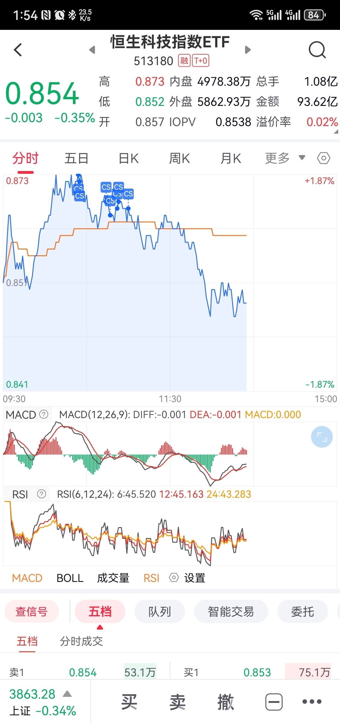The width and height of the screenshot is (340, 724).
Task: Open the search magnifier icon
Action: click(317, 50)
